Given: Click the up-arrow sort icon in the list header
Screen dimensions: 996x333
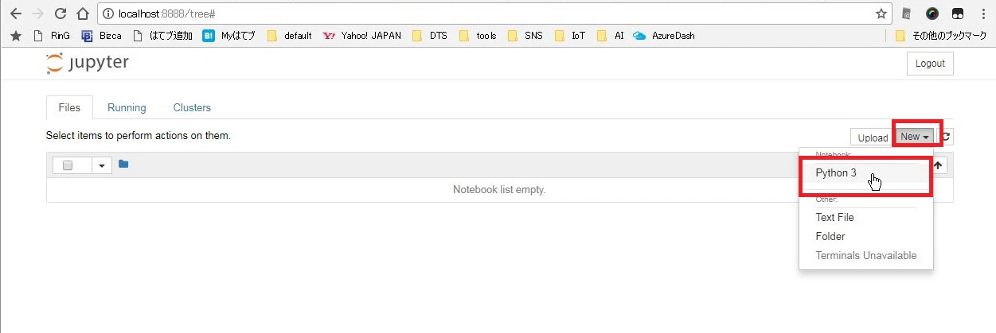Looking at the screenshot, I should (x=938, y=165).
